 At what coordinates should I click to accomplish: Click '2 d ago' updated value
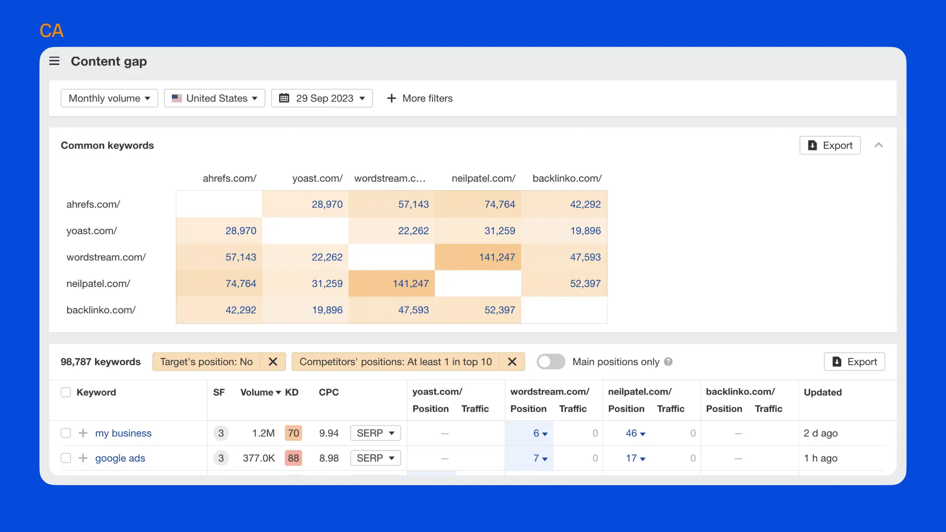click(x=820, y=433)
